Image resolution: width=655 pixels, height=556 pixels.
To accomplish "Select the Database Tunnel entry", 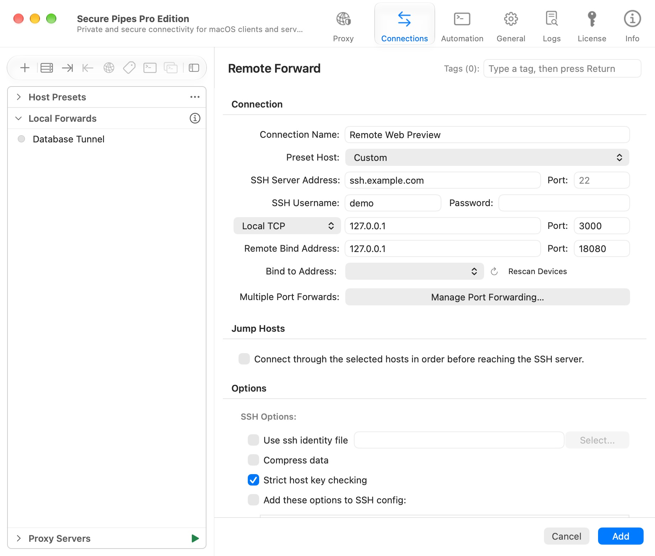I will [107, 139].
